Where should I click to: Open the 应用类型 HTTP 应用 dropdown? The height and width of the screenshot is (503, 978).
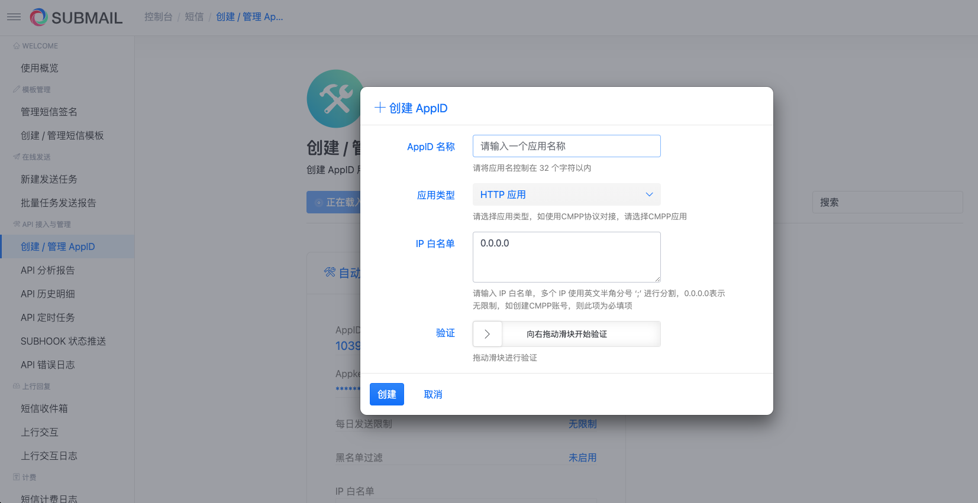point(566,194)
